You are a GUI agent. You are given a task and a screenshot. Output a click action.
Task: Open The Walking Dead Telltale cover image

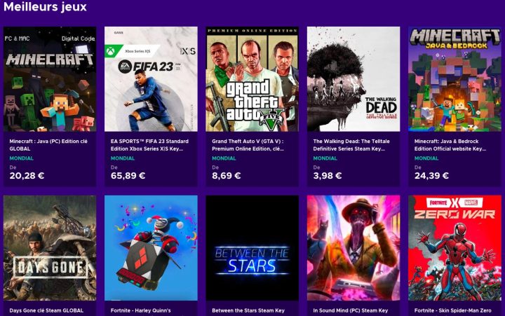(353, 79)
